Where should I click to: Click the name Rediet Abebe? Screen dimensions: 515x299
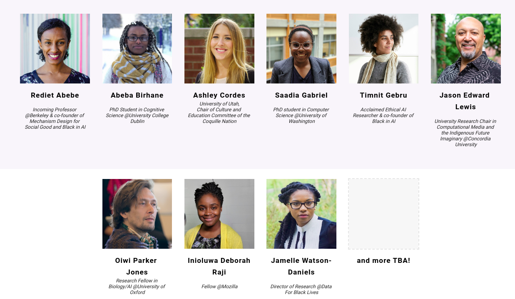tap(55, 95)
